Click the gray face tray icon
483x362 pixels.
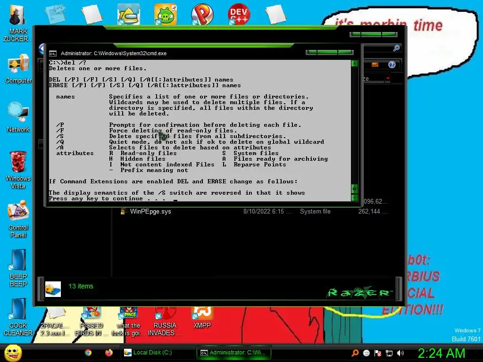(366, 353)
